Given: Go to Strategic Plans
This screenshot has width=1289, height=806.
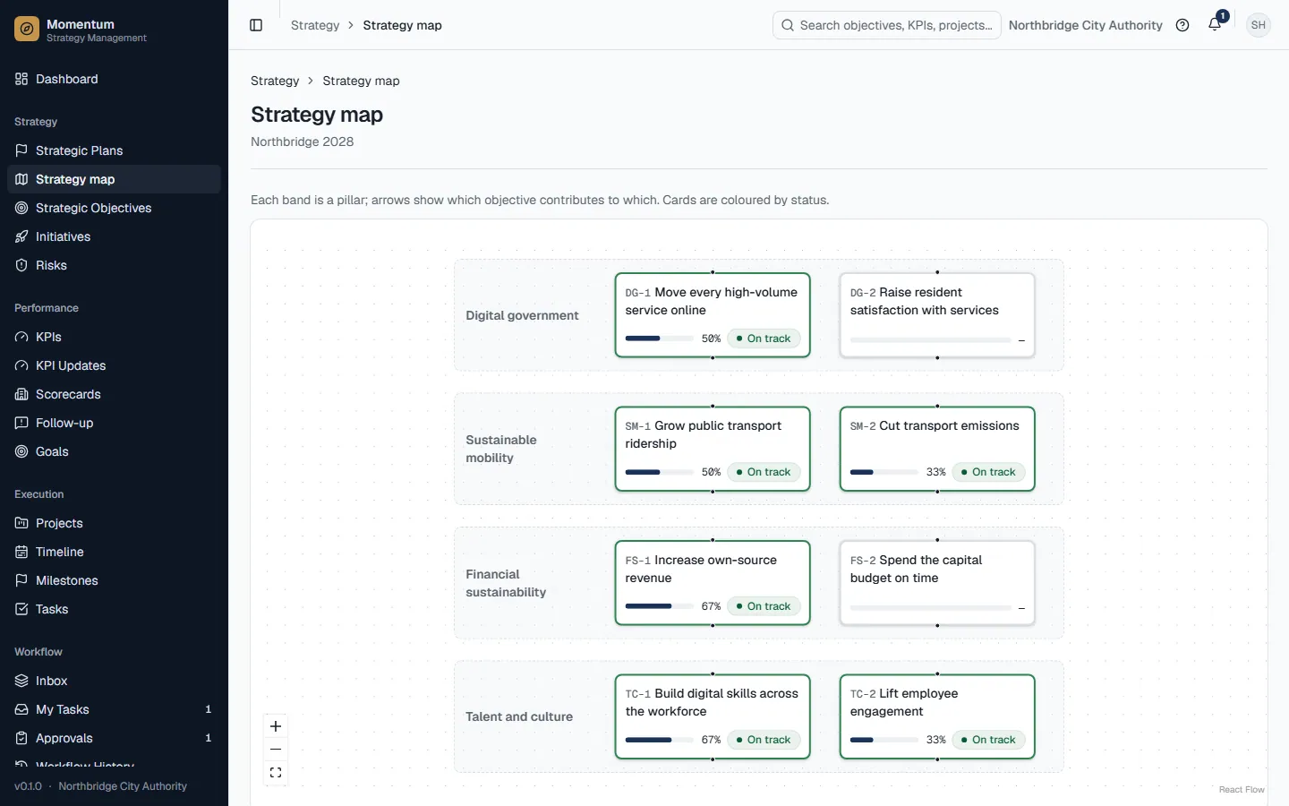Looking at the screenshot, I should [114, 150].
